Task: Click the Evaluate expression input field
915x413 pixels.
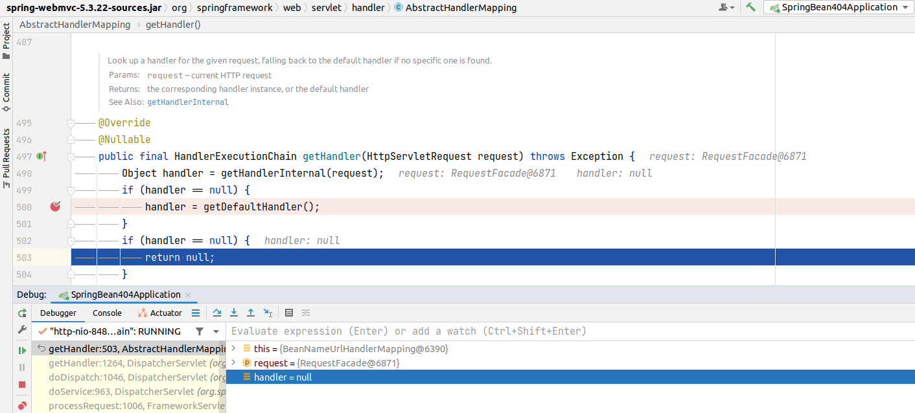Action: tap(570, 331)
